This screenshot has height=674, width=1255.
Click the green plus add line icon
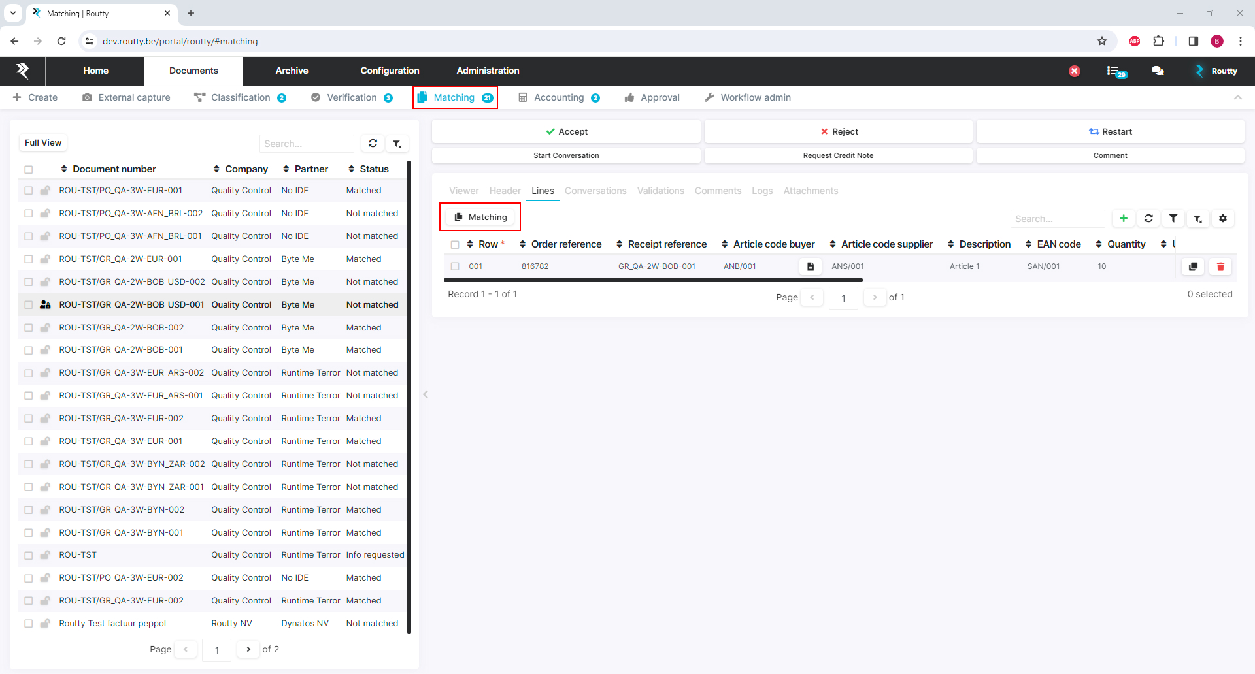click(1124, 219)
